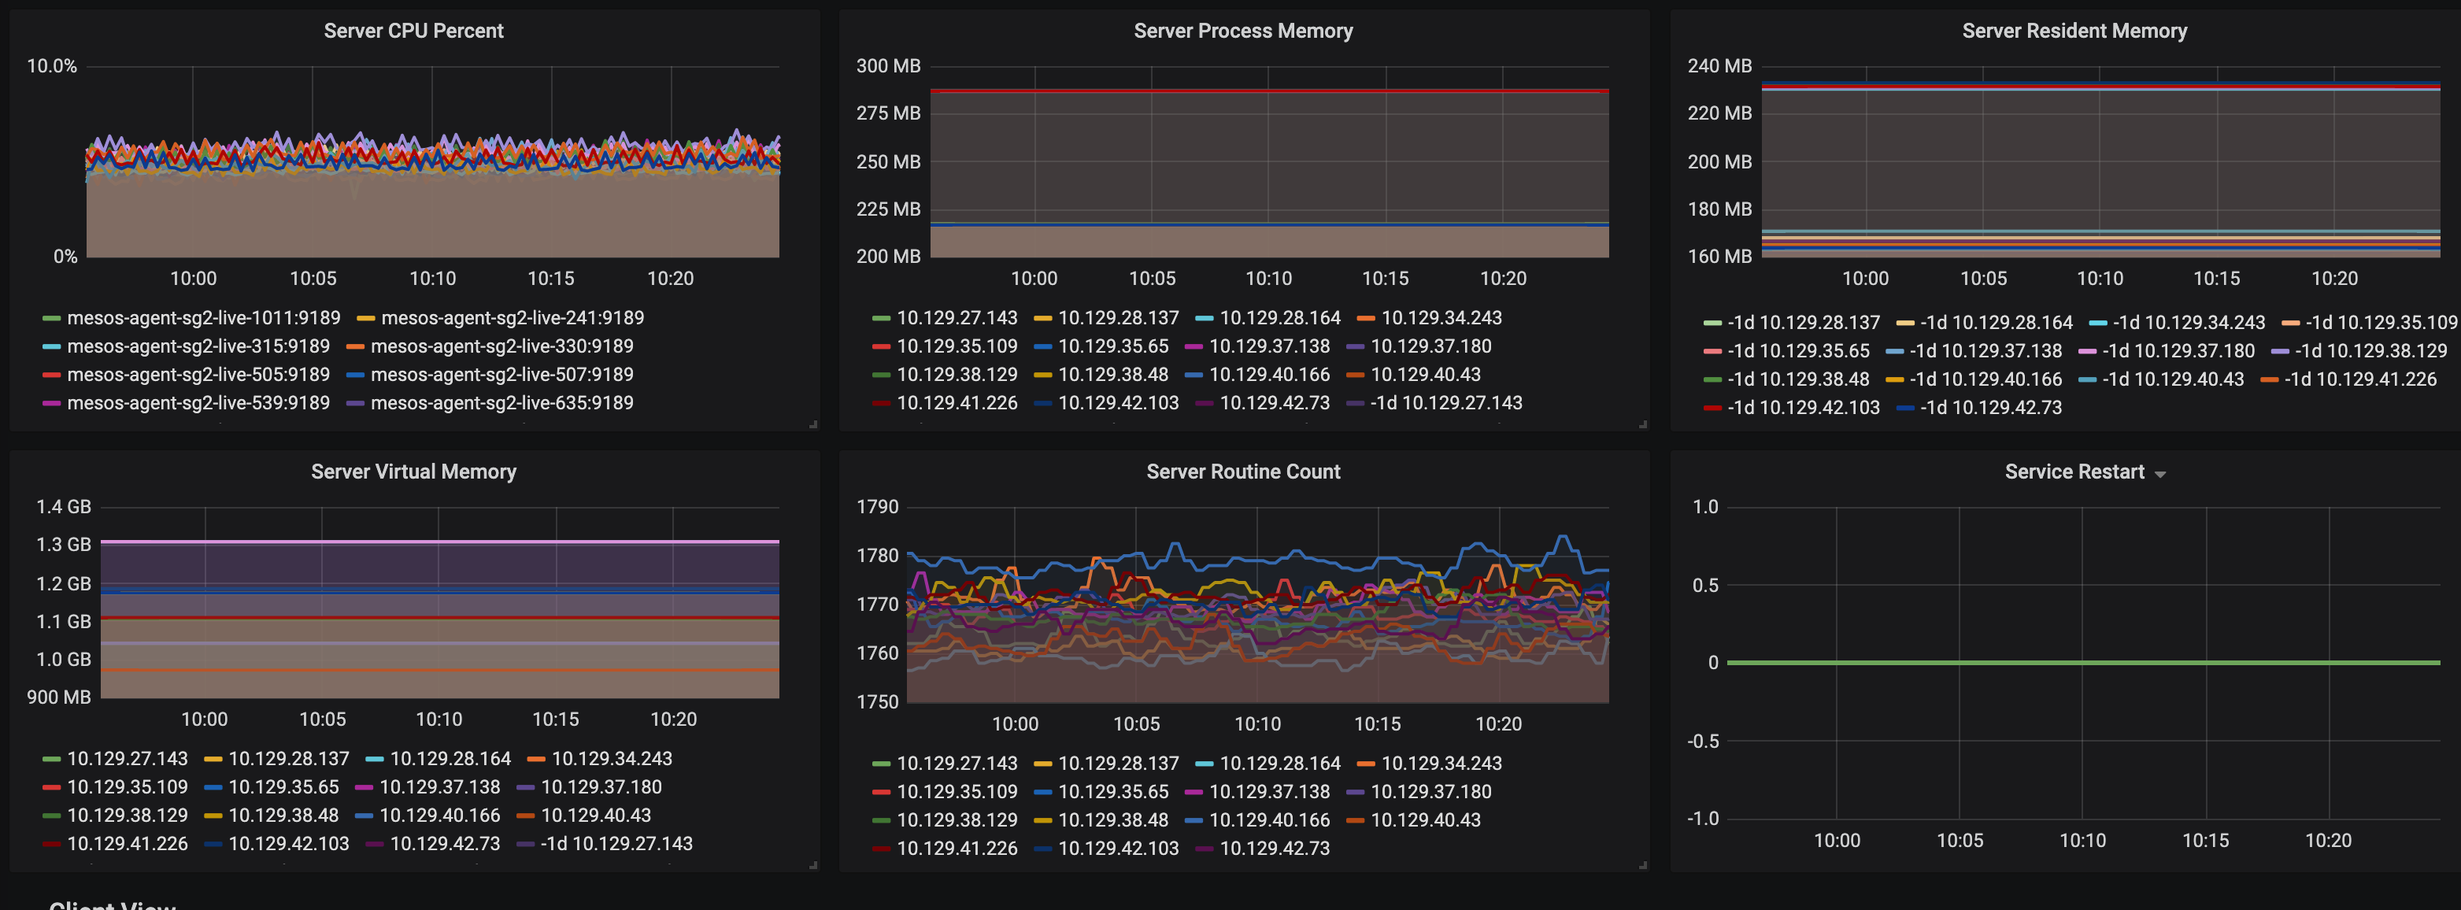This screenshot has width=2461, height=910.
Task: Select -1d 10.129.42.103 in Resident Memory legend
Action: point(1804,408)
